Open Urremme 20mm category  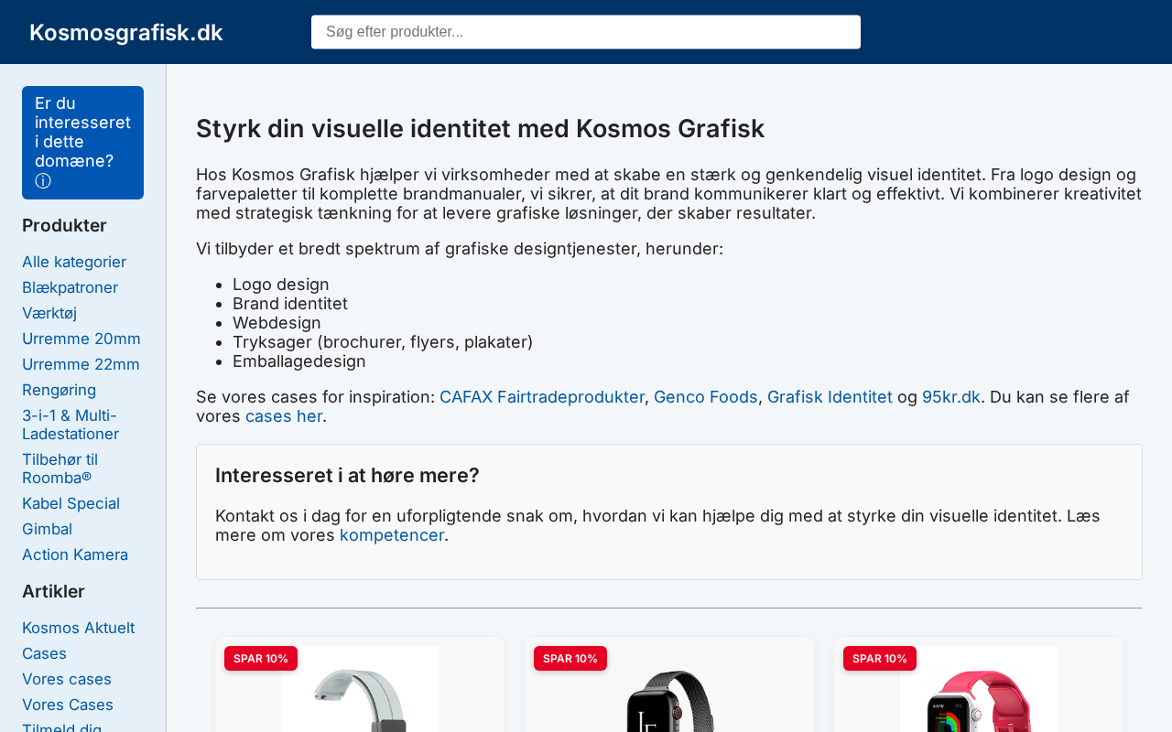81,339
